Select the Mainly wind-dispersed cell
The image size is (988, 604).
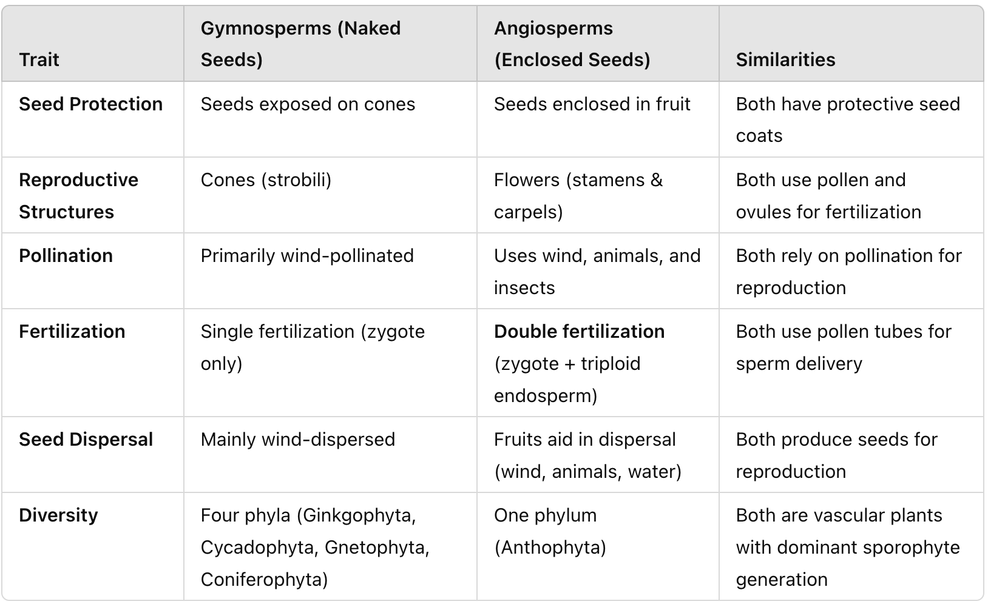(x=297, y=439)
